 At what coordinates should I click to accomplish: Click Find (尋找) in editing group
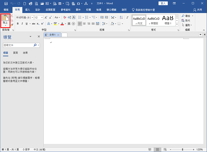click(x=186, y=16)
